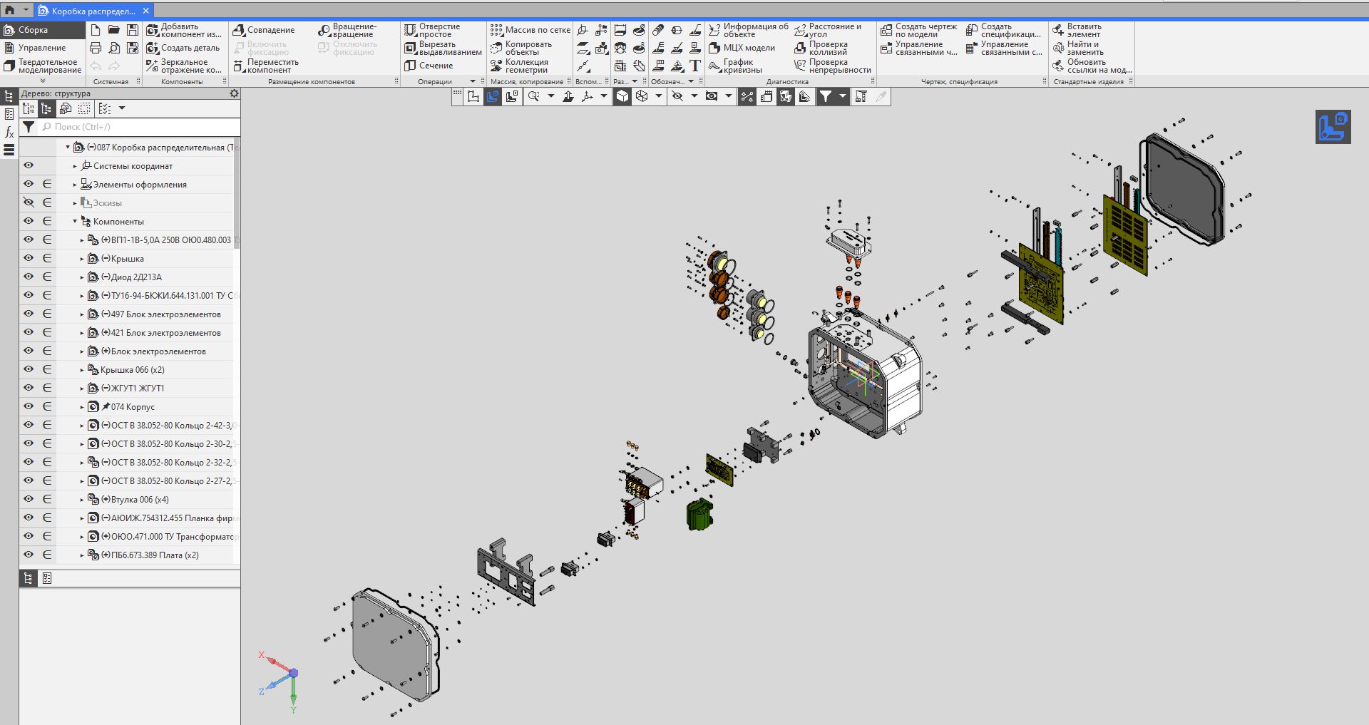This screenshot has height=725, width=1369.
Task: Click the Проверка коллизий collision check icon
Action: click(x=800, y=48)
